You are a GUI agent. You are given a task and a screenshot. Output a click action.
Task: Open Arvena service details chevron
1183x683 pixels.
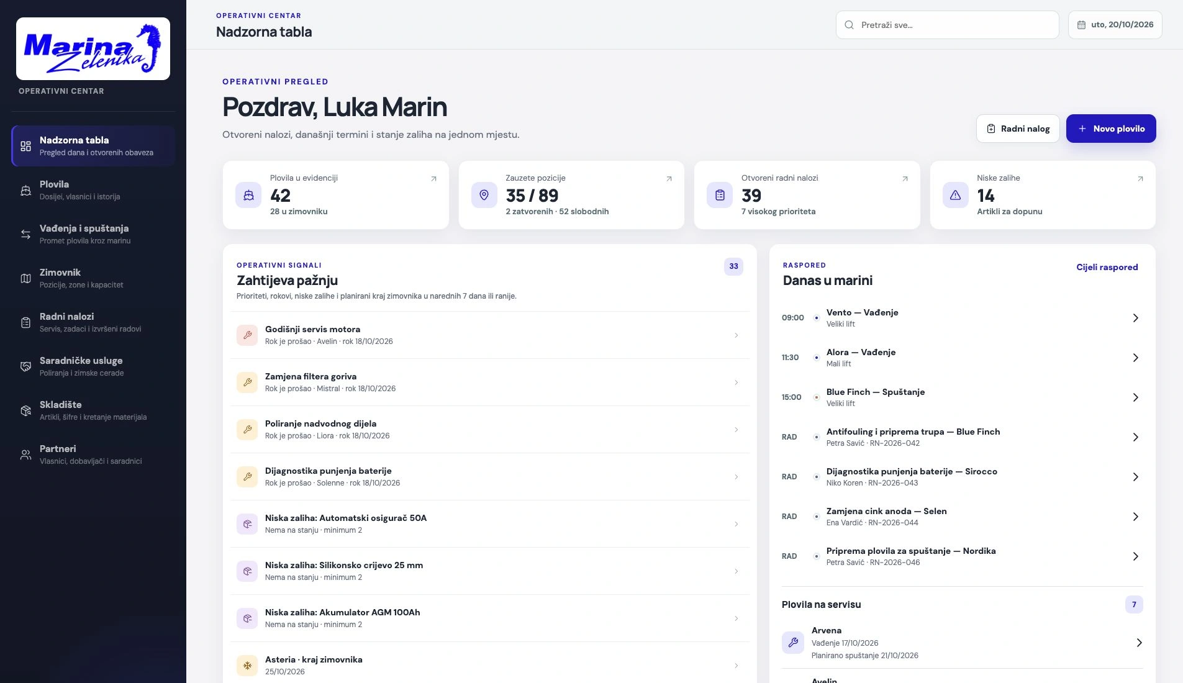1139,643
